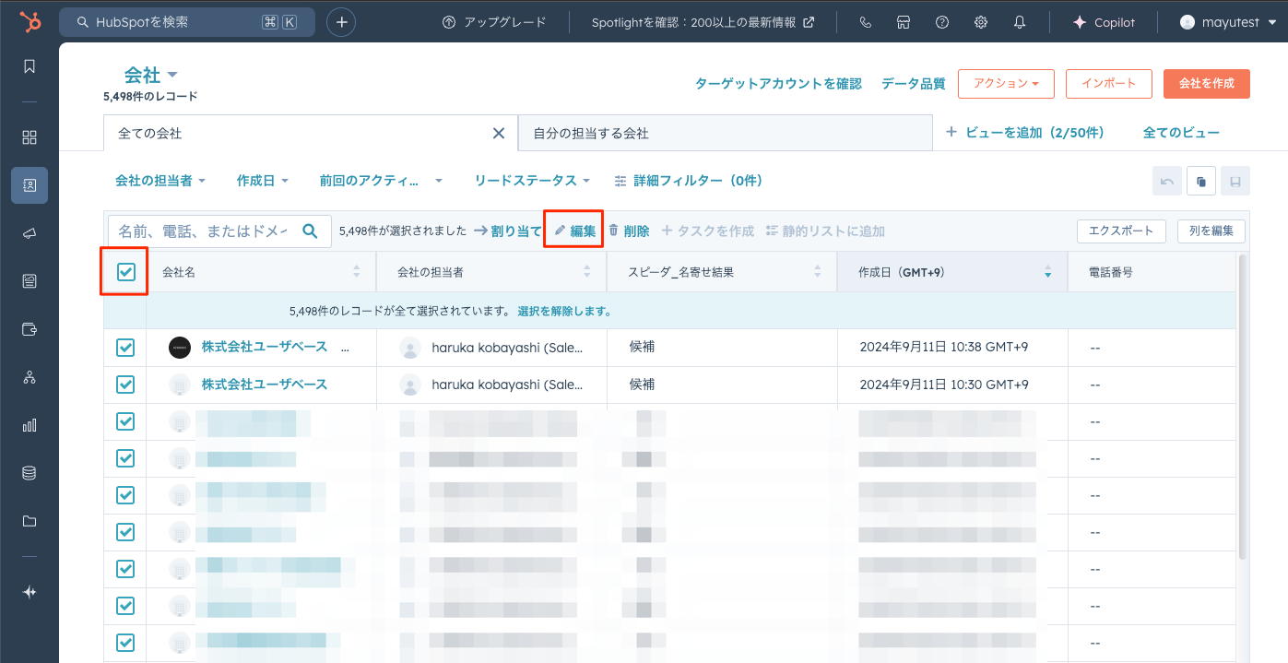Open the settings gear icon
Image resolution: width=1288 pixels, height=663 pixels.
pyautogui.click(x=981, y=22)
